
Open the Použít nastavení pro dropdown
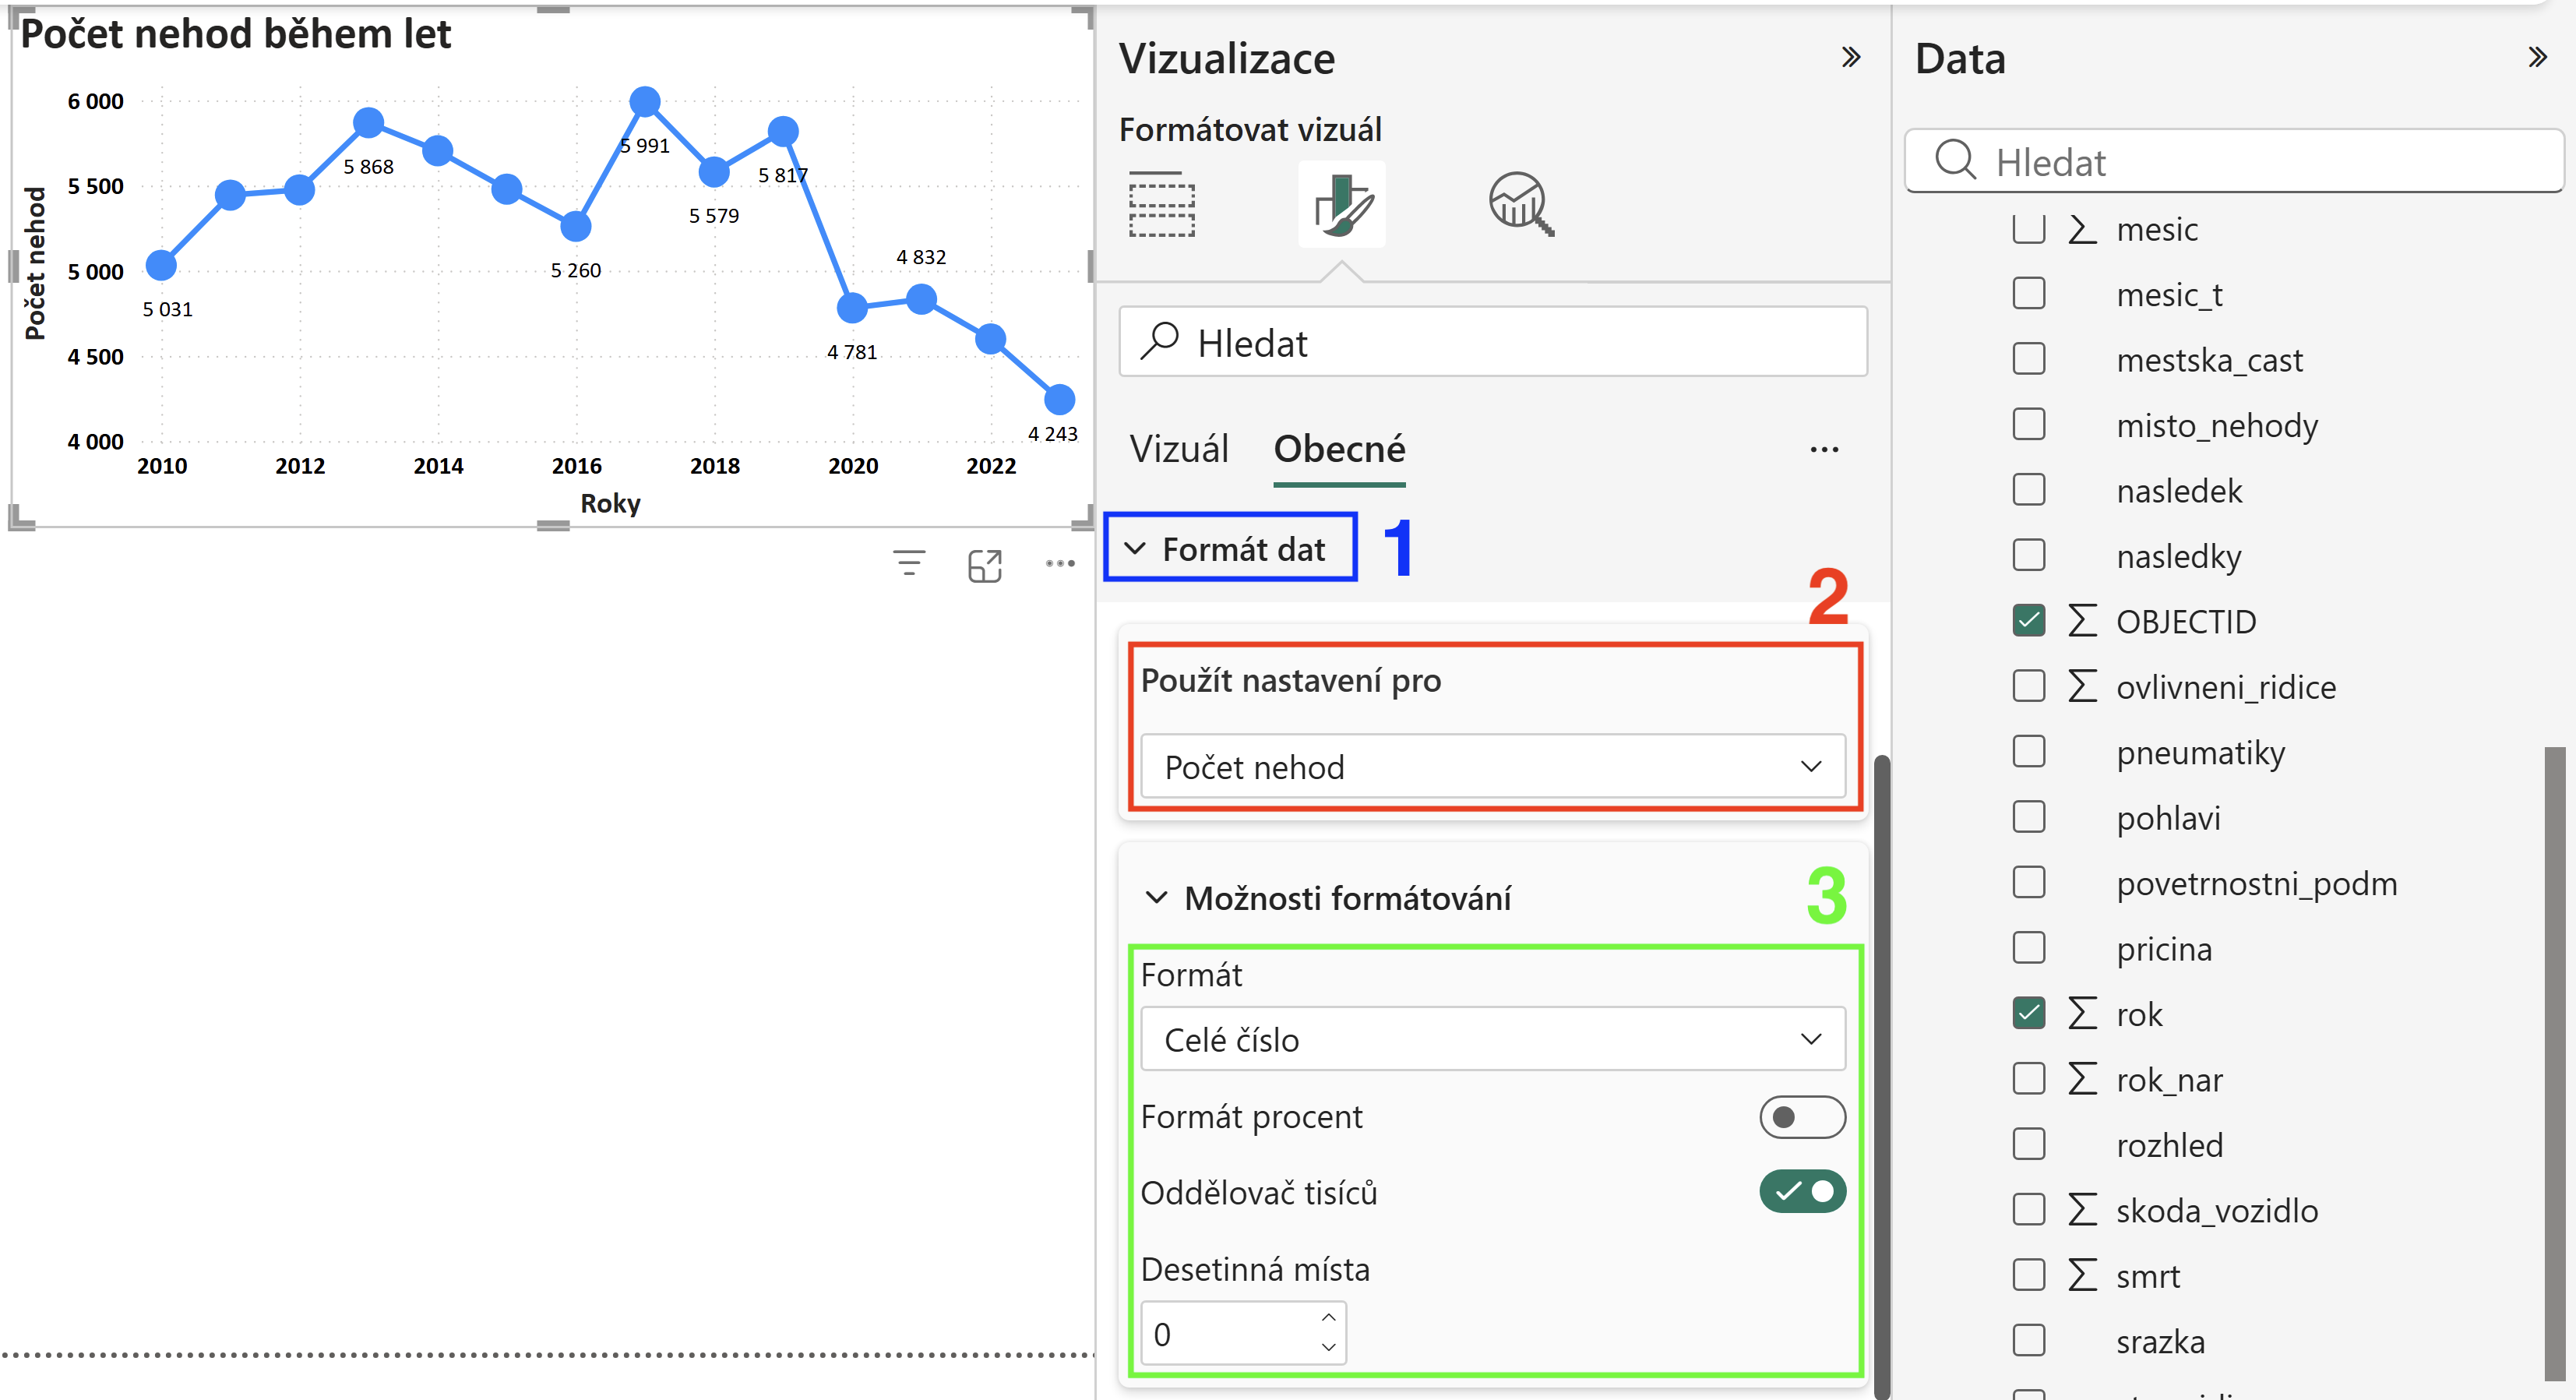[x=1493, y=767]
